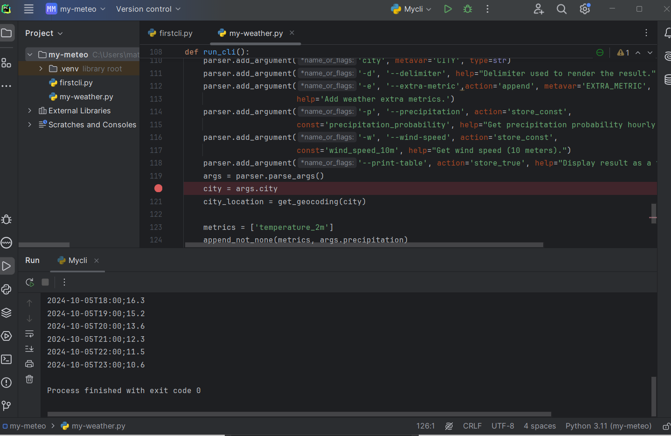The width and height of the screenshot is (671, 436).
Task: Open the Python Packages tool window
Action: coord(7,312)
